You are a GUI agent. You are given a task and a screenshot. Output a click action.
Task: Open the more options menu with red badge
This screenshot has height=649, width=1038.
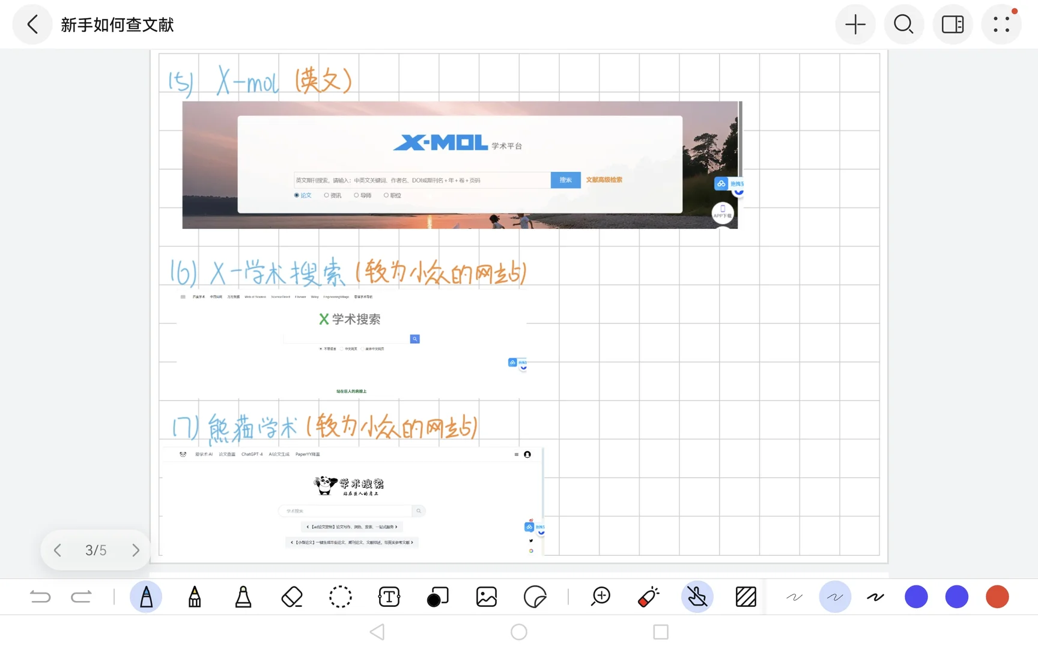coord(1001,24)
